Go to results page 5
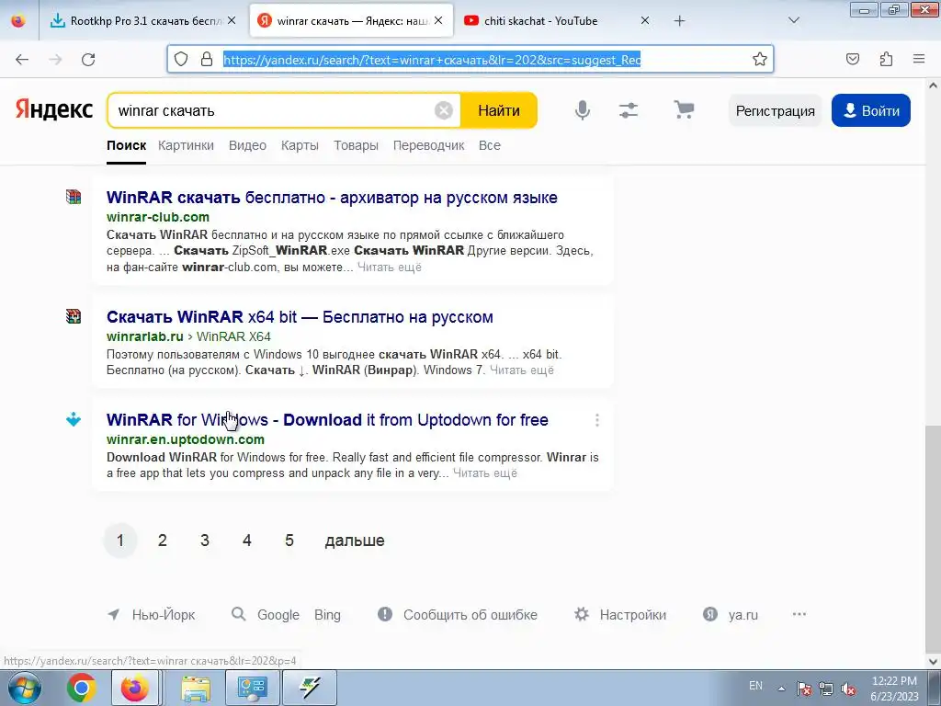This screenshot has height=706, width=941. click(x=289, y=541)
